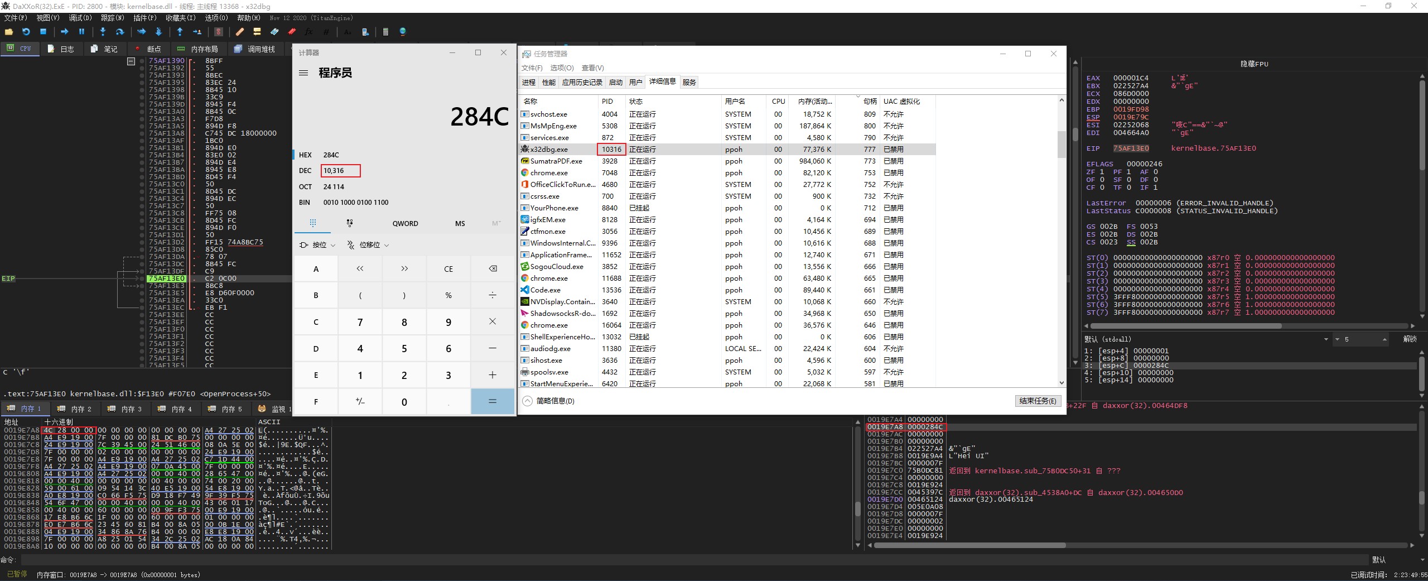Click the MS memory store button
The image size is (1428, 581).
coord(460,224)
